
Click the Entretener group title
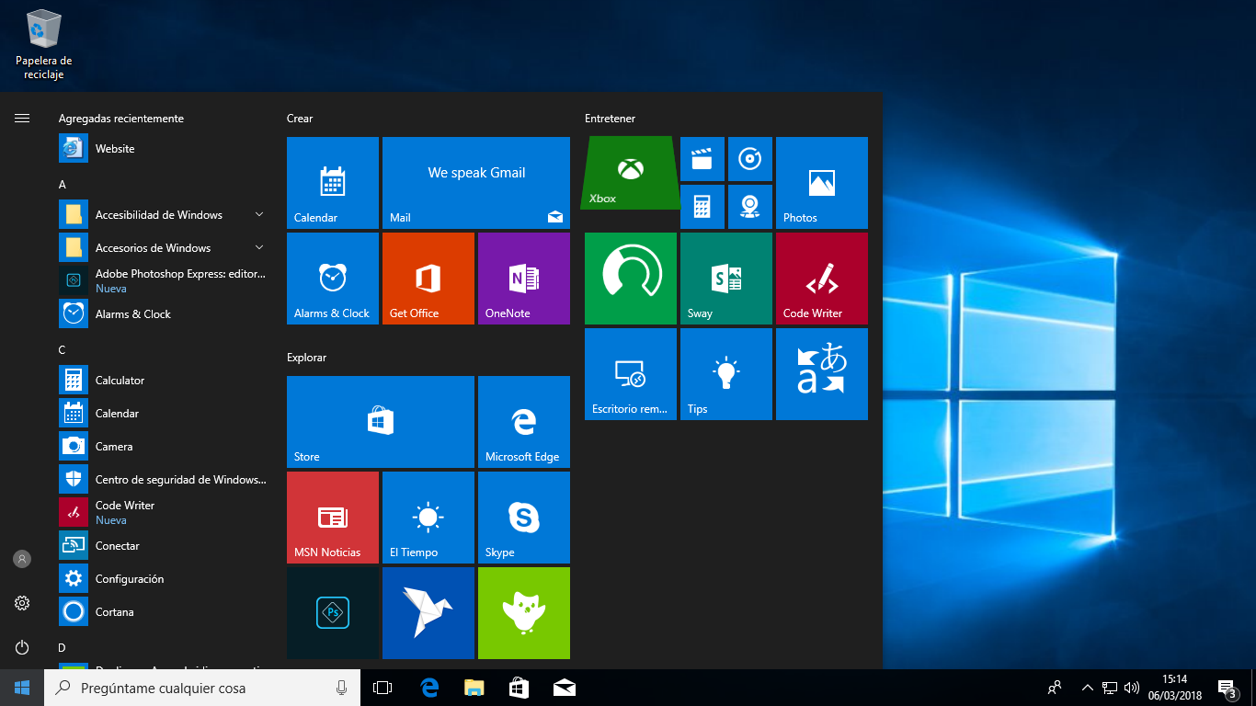[610, 119]
